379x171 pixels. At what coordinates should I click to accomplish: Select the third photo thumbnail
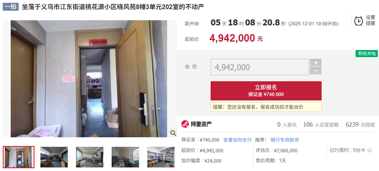(x=90, y=157)
